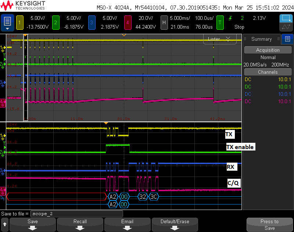Click channel 3 offset 2.1875V
Image resolution: width=294 pixels, height=232 pixels.
coord(110,27)
